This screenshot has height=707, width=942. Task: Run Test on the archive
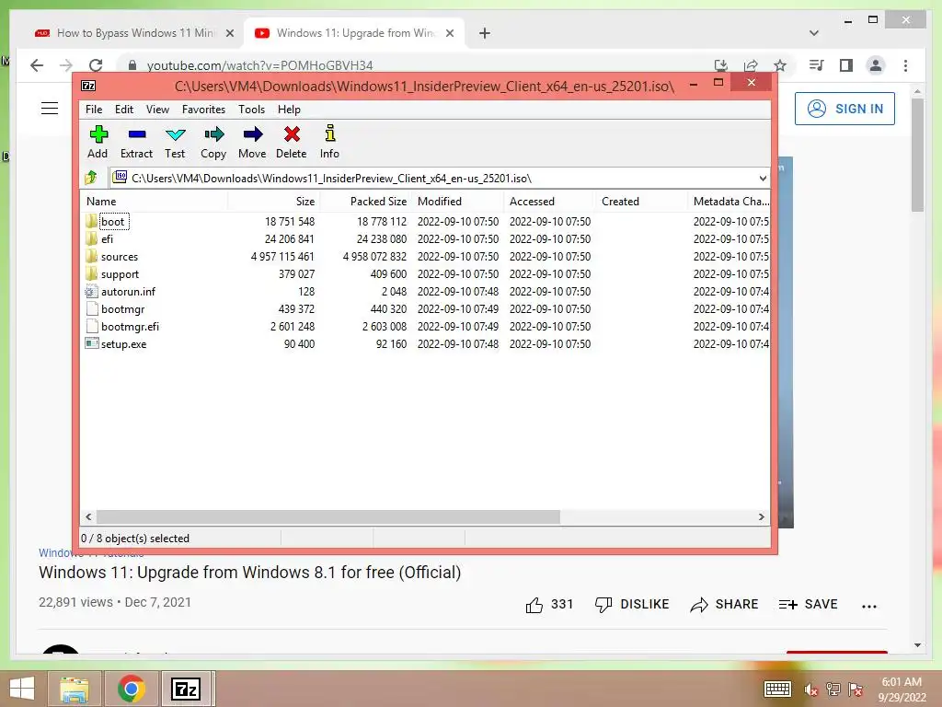176,134
